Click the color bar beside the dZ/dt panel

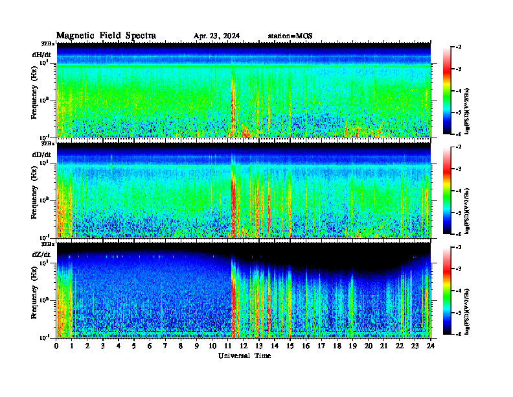(446, 291)
